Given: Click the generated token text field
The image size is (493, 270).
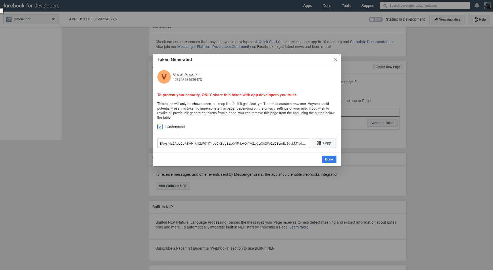Looking at the screenshot, I should pyautogui.click(x=233, y=143).
